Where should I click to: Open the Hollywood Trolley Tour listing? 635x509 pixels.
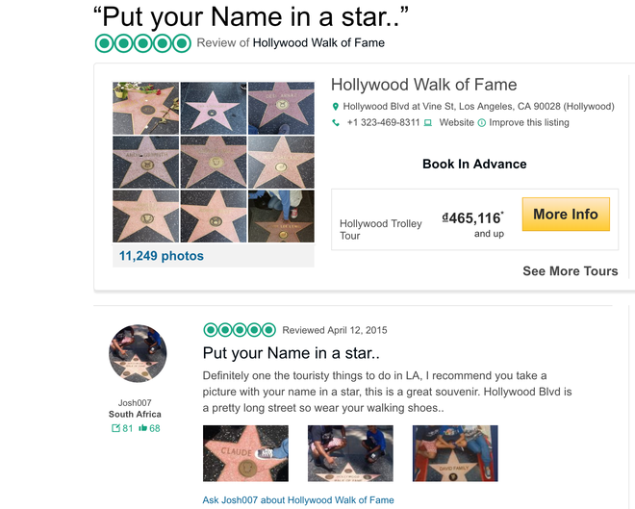381,230
